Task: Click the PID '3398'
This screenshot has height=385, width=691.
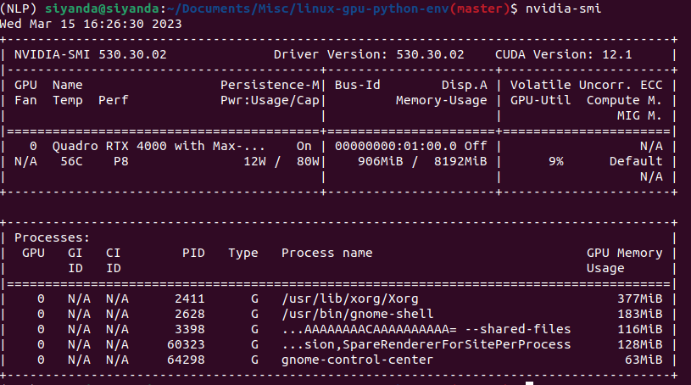Action: tap(190, 329)
